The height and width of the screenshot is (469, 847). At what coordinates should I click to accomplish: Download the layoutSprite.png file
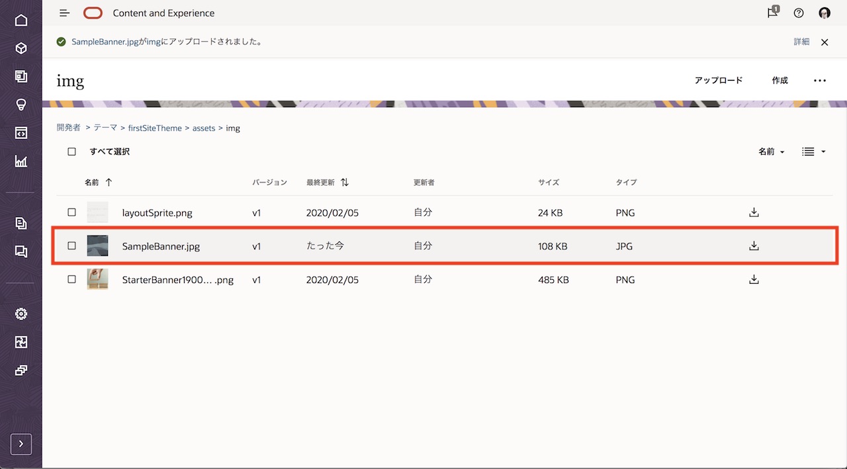tap(753, 212)
